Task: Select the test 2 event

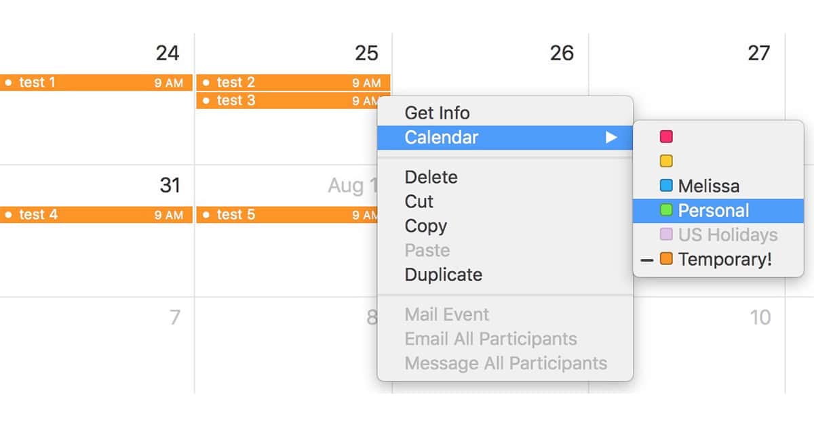Action: [292, 83]
